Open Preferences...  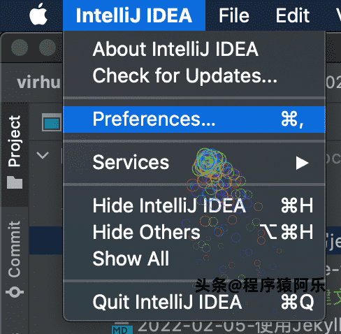click(194, 119)
